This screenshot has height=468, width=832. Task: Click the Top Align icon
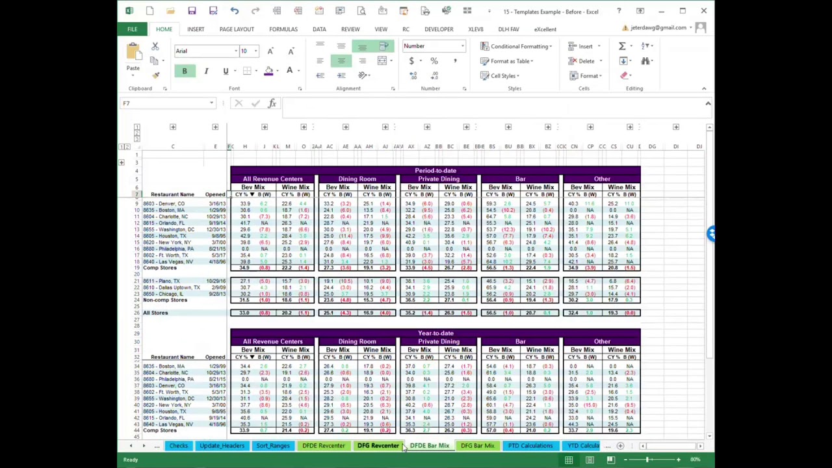pos(320,45)
